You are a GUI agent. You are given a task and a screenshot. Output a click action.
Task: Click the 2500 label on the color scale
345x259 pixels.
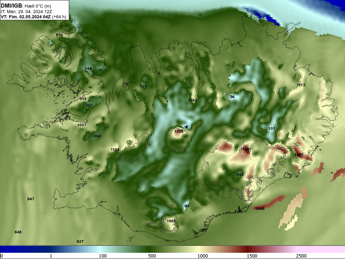point(301,256)
